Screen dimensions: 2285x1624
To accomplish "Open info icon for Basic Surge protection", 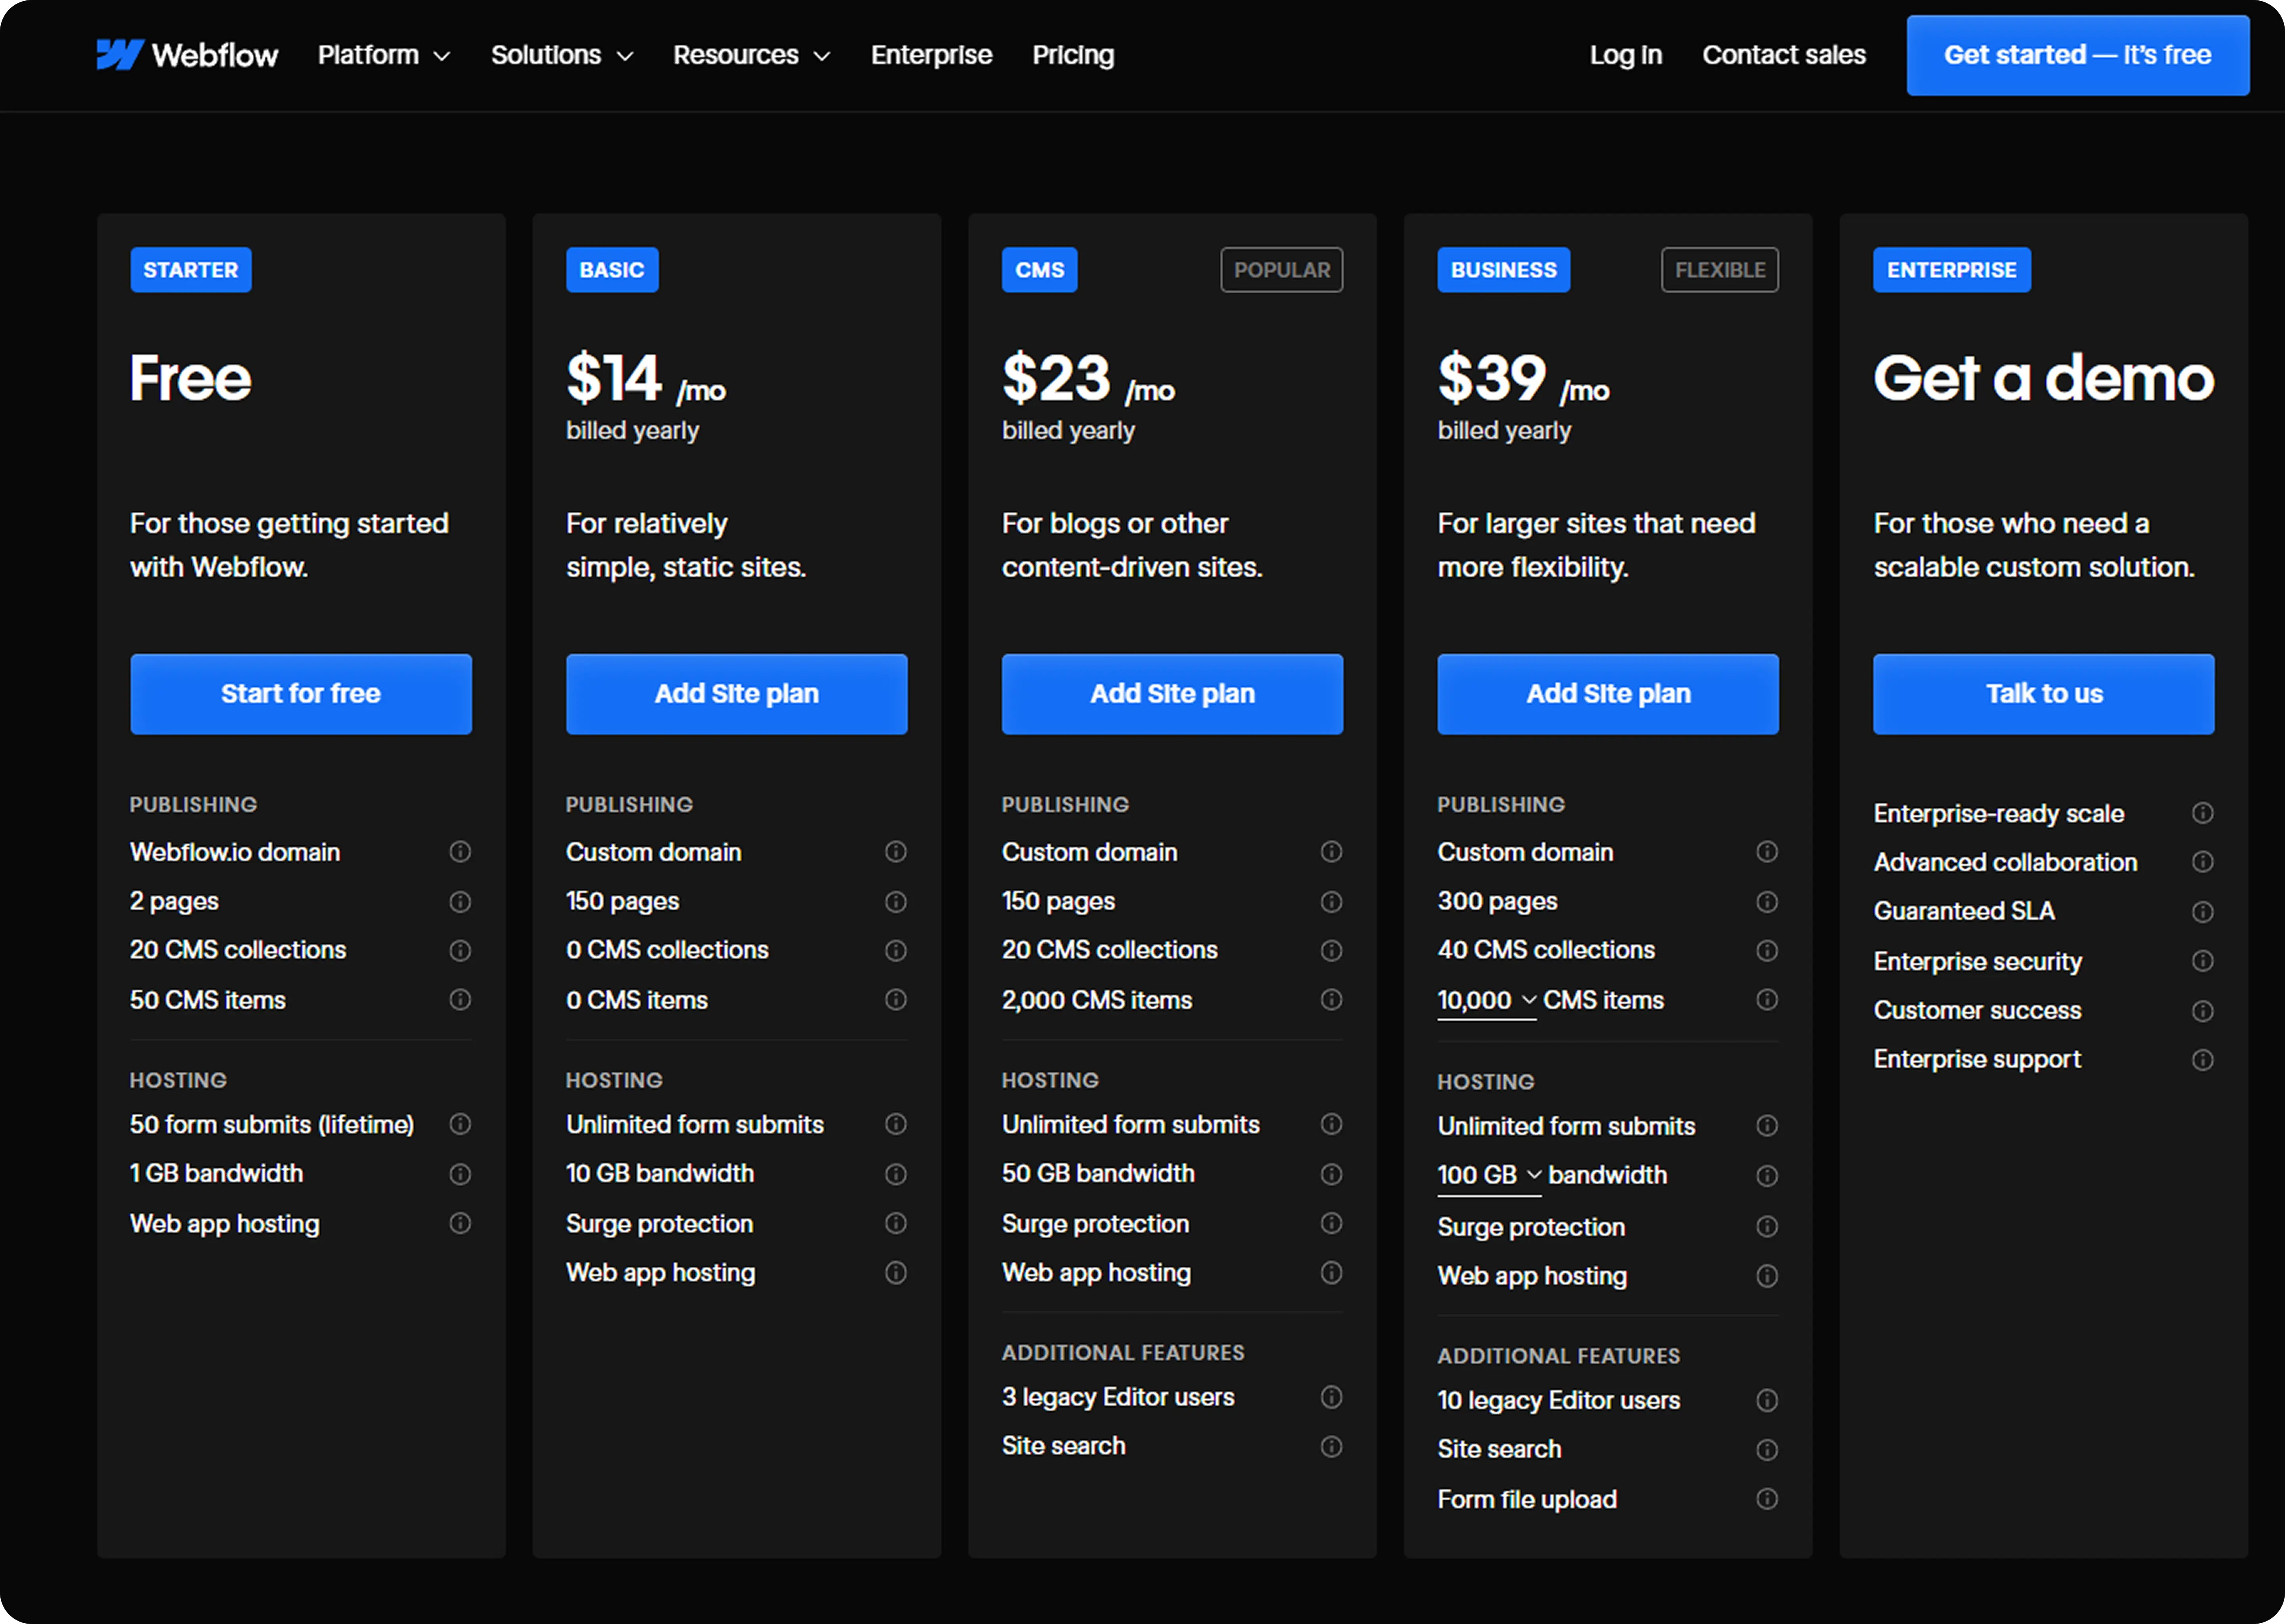I will pyautogui.click(x=897, y=1224).
